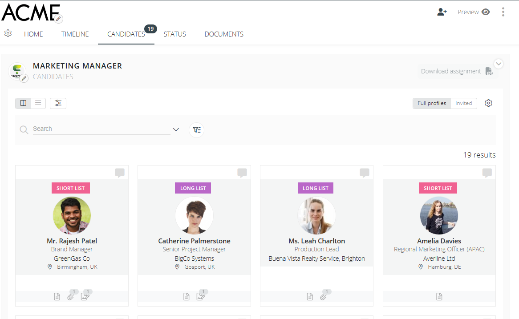The width and height of the screenshot is (519, 319).
Task: Open candidates settings gear icon
Action: point(489,103)
